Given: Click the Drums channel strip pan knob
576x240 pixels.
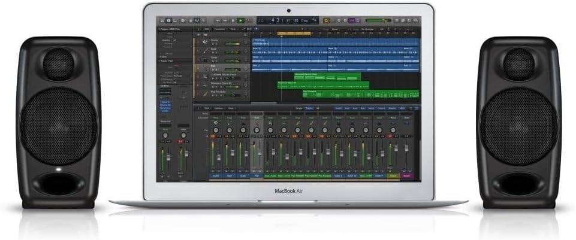Looking at the screenshot, I should 216,130.
